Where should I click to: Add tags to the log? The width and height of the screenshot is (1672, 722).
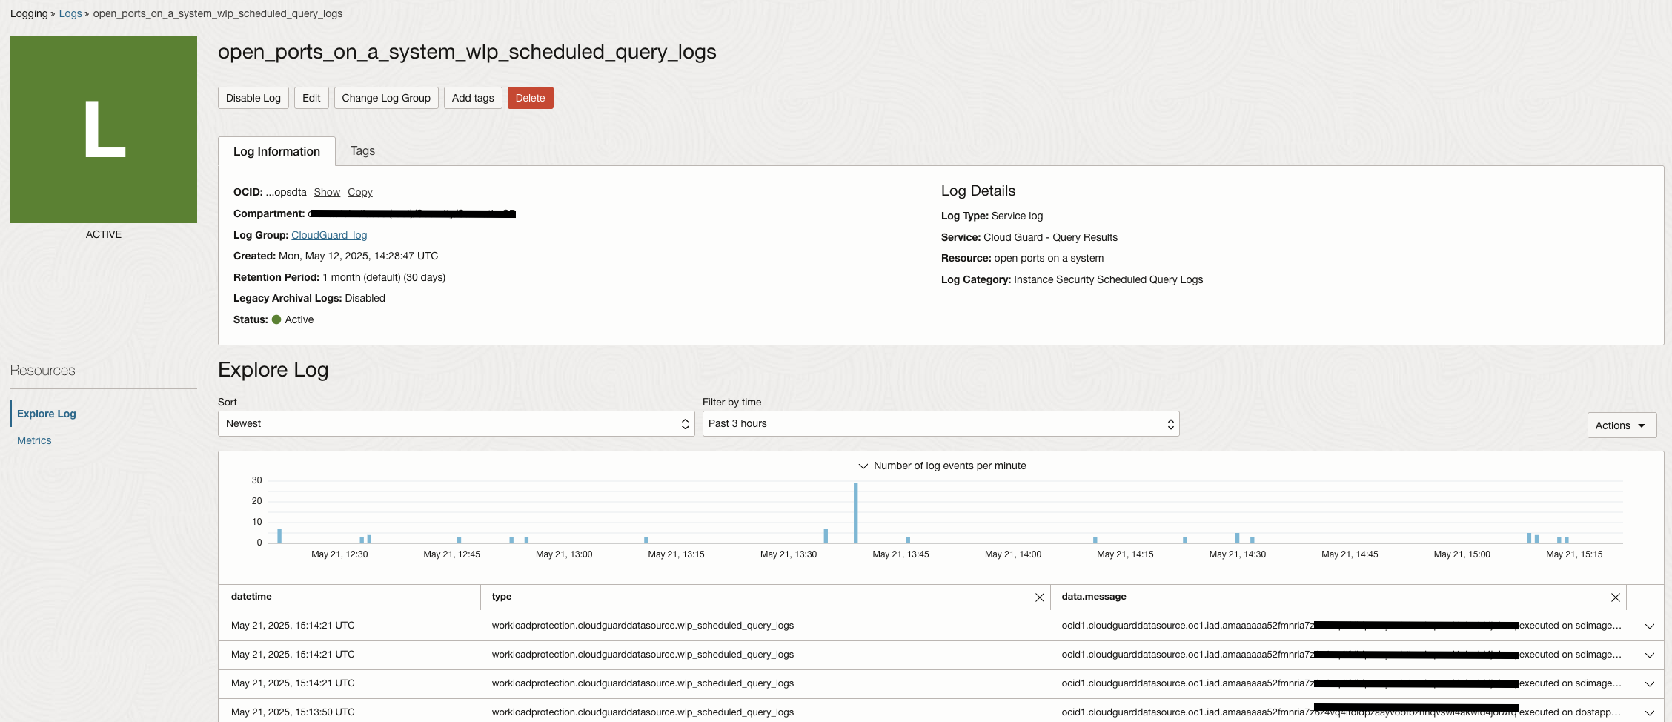472,97
